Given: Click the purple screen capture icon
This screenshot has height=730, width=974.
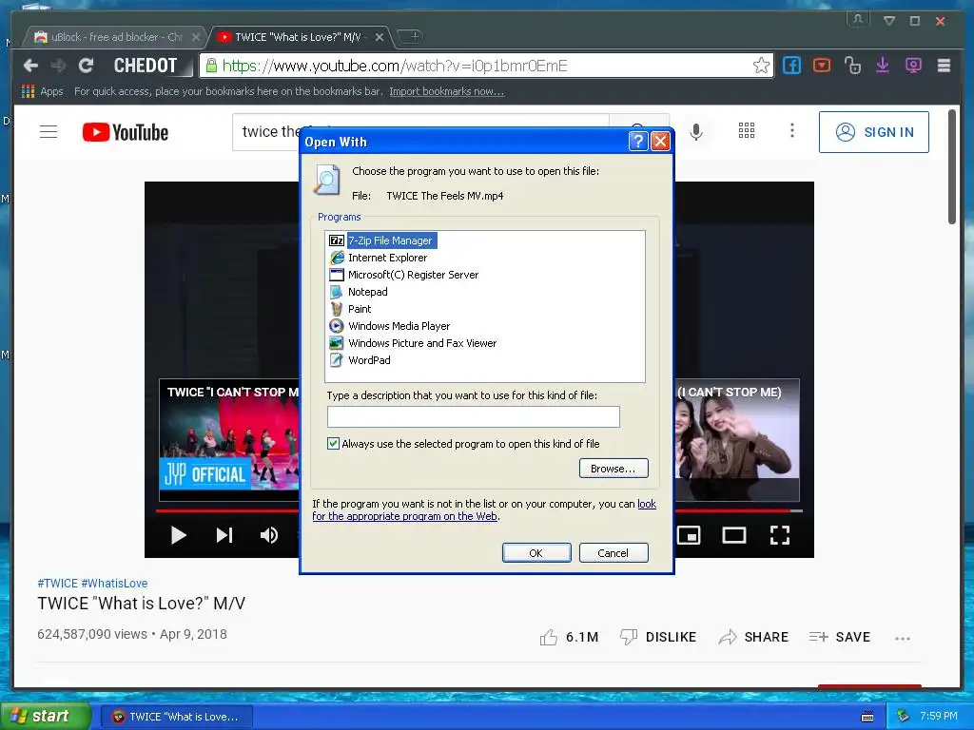Looking at the screenshot, I should tap(913, 66).
